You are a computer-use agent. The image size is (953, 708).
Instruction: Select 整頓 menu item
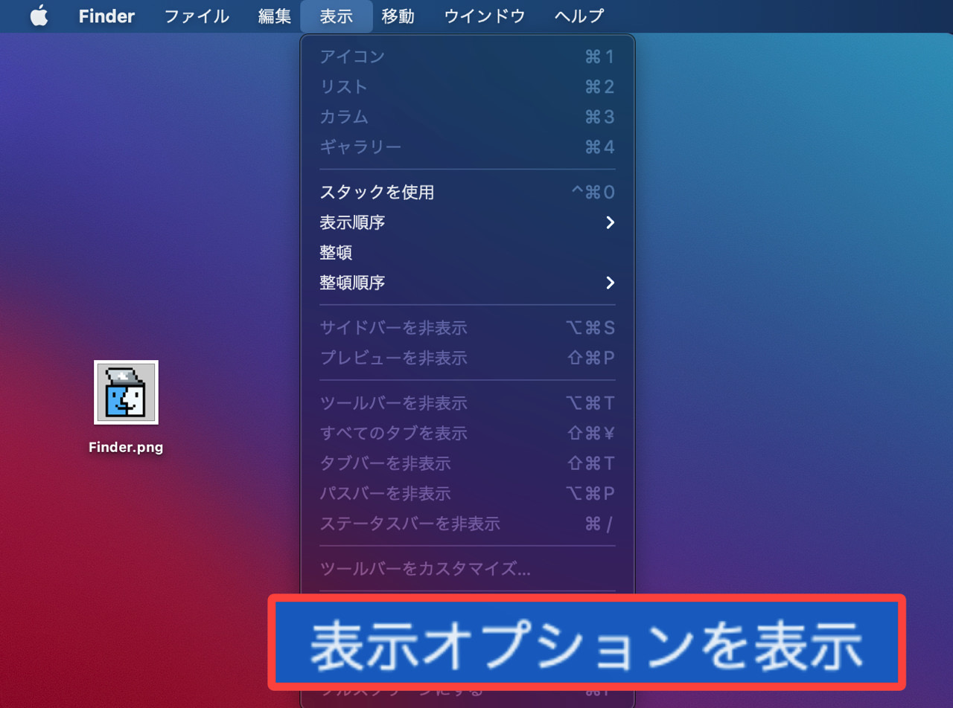point(468,253)
